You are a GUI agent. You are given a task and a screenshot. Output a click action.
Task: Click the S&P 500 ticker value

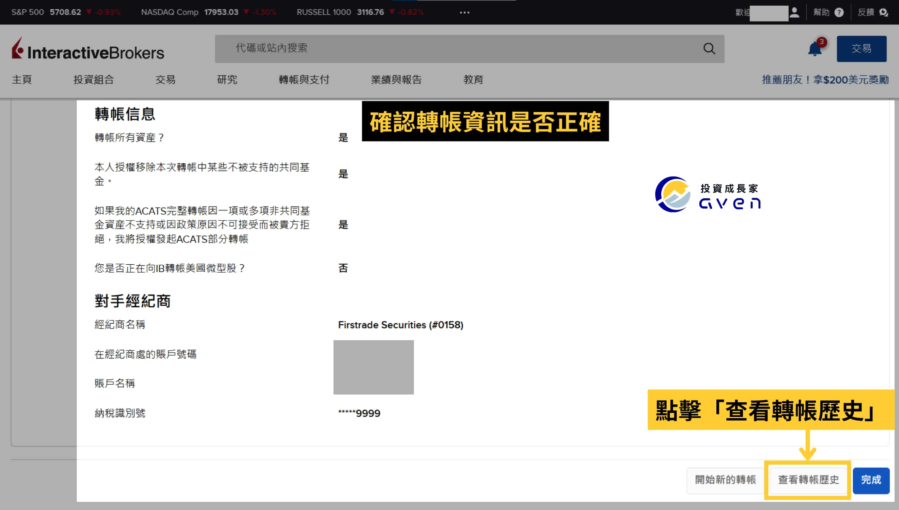65,12
